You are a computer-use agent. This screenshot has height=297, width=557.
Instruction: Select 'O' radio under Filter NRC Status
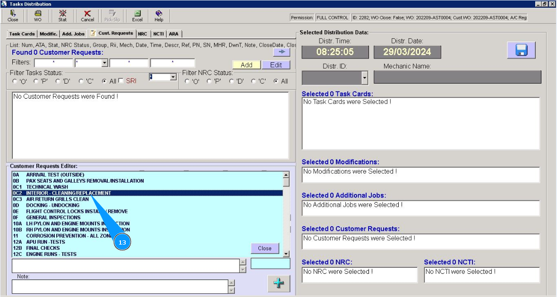(x=187, y=81)
